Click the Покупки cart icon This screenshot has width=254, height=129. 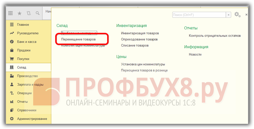click(x=12, y=59)
